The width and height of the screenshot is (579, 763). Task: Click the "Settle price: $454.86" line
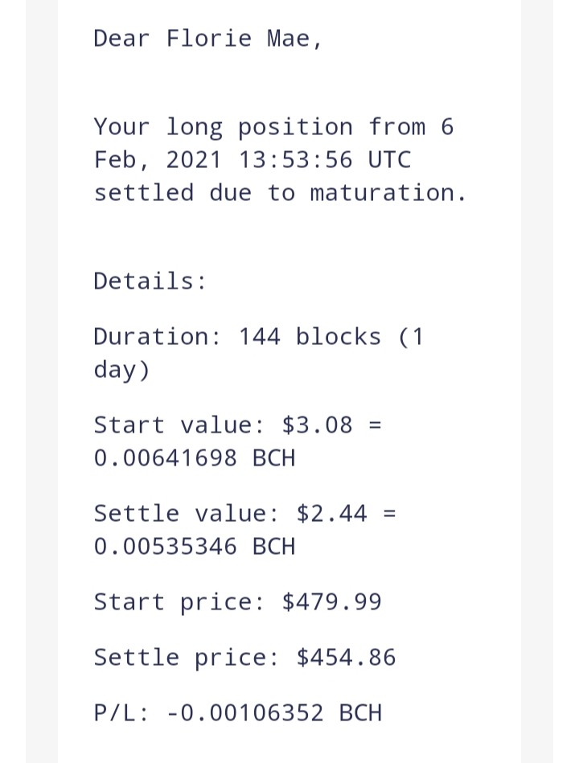pos(245,658)
